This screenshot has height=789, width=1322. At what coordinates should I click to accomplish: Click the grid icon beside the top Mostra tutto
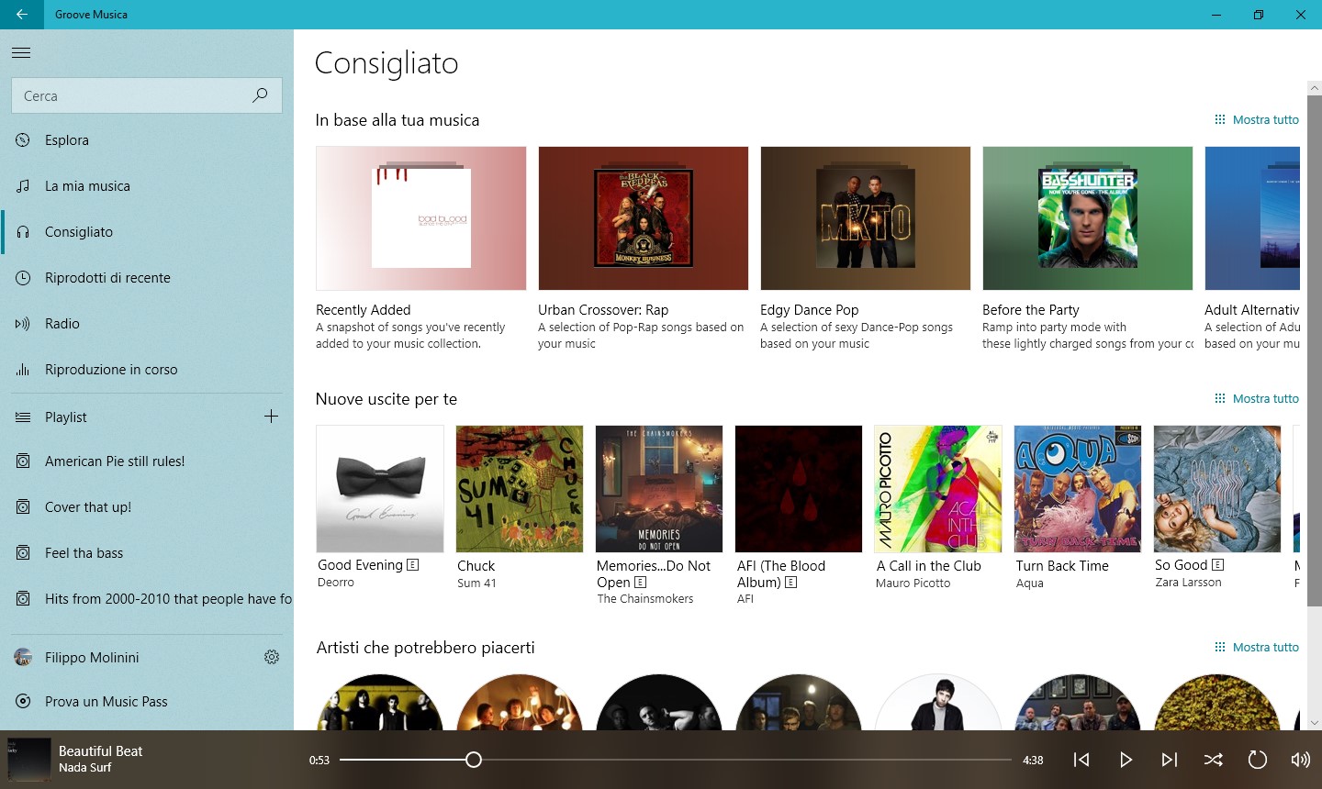pos(1220,120)
